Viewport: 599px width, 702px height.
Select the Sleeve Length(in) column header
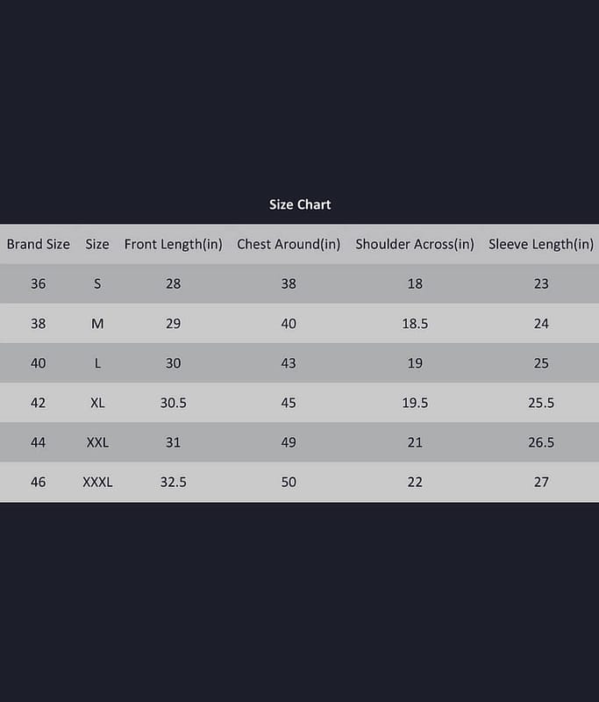[541, 244]
